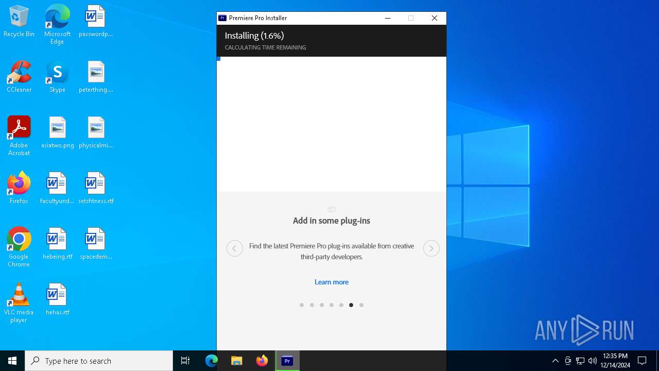Image resolution: width=659 pixels, height=371 pixels.
Task: Click the taskbar search box
Action: click(99, 361)
